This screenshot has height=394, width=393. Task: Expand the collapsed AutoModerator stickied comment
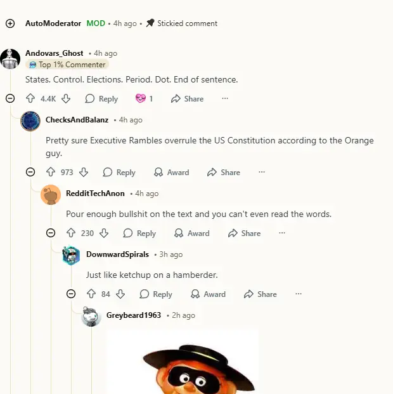tap(10, 23)
